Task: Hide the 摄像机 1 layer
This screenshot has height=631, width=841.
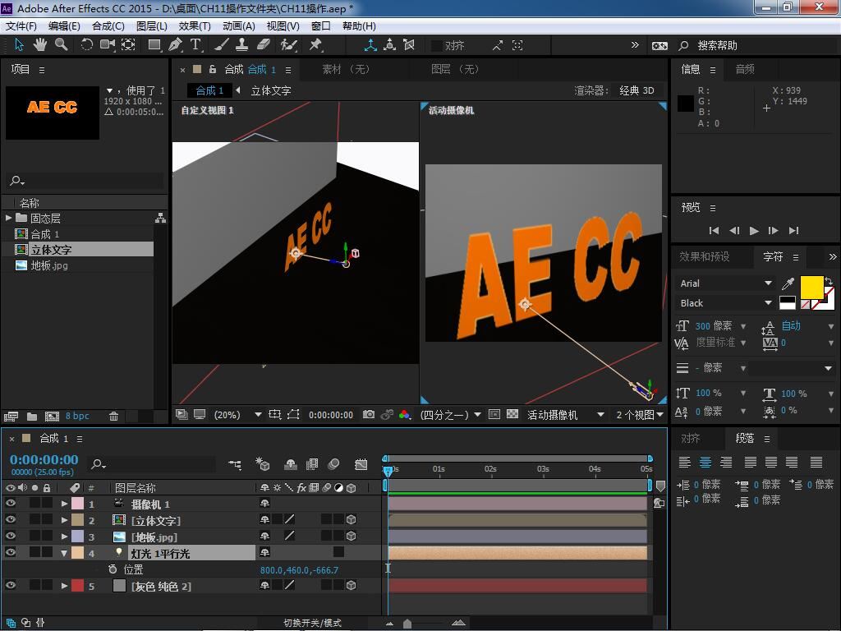Action: click(11, 504)
